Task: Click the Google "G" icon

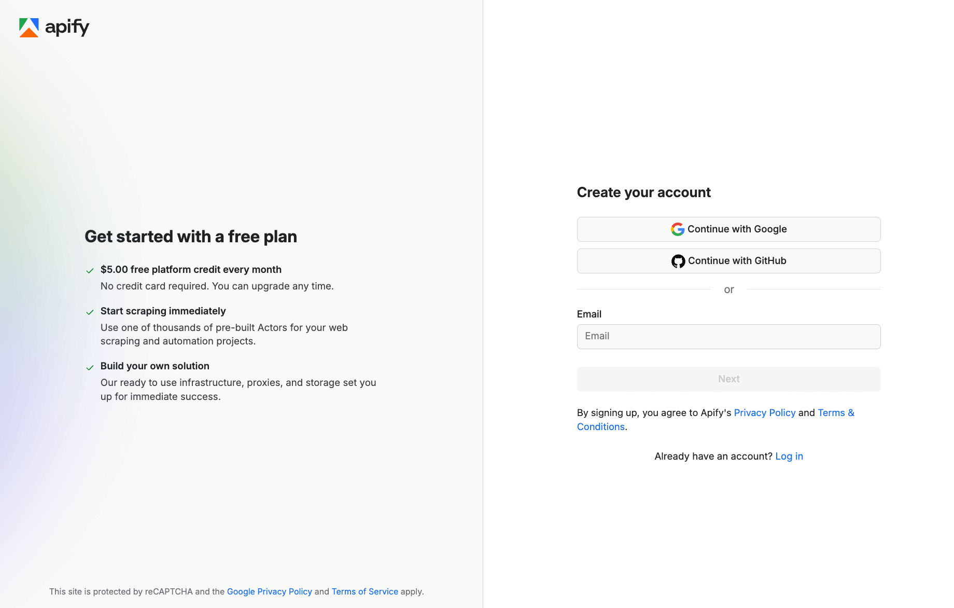Action: [678, 229]
